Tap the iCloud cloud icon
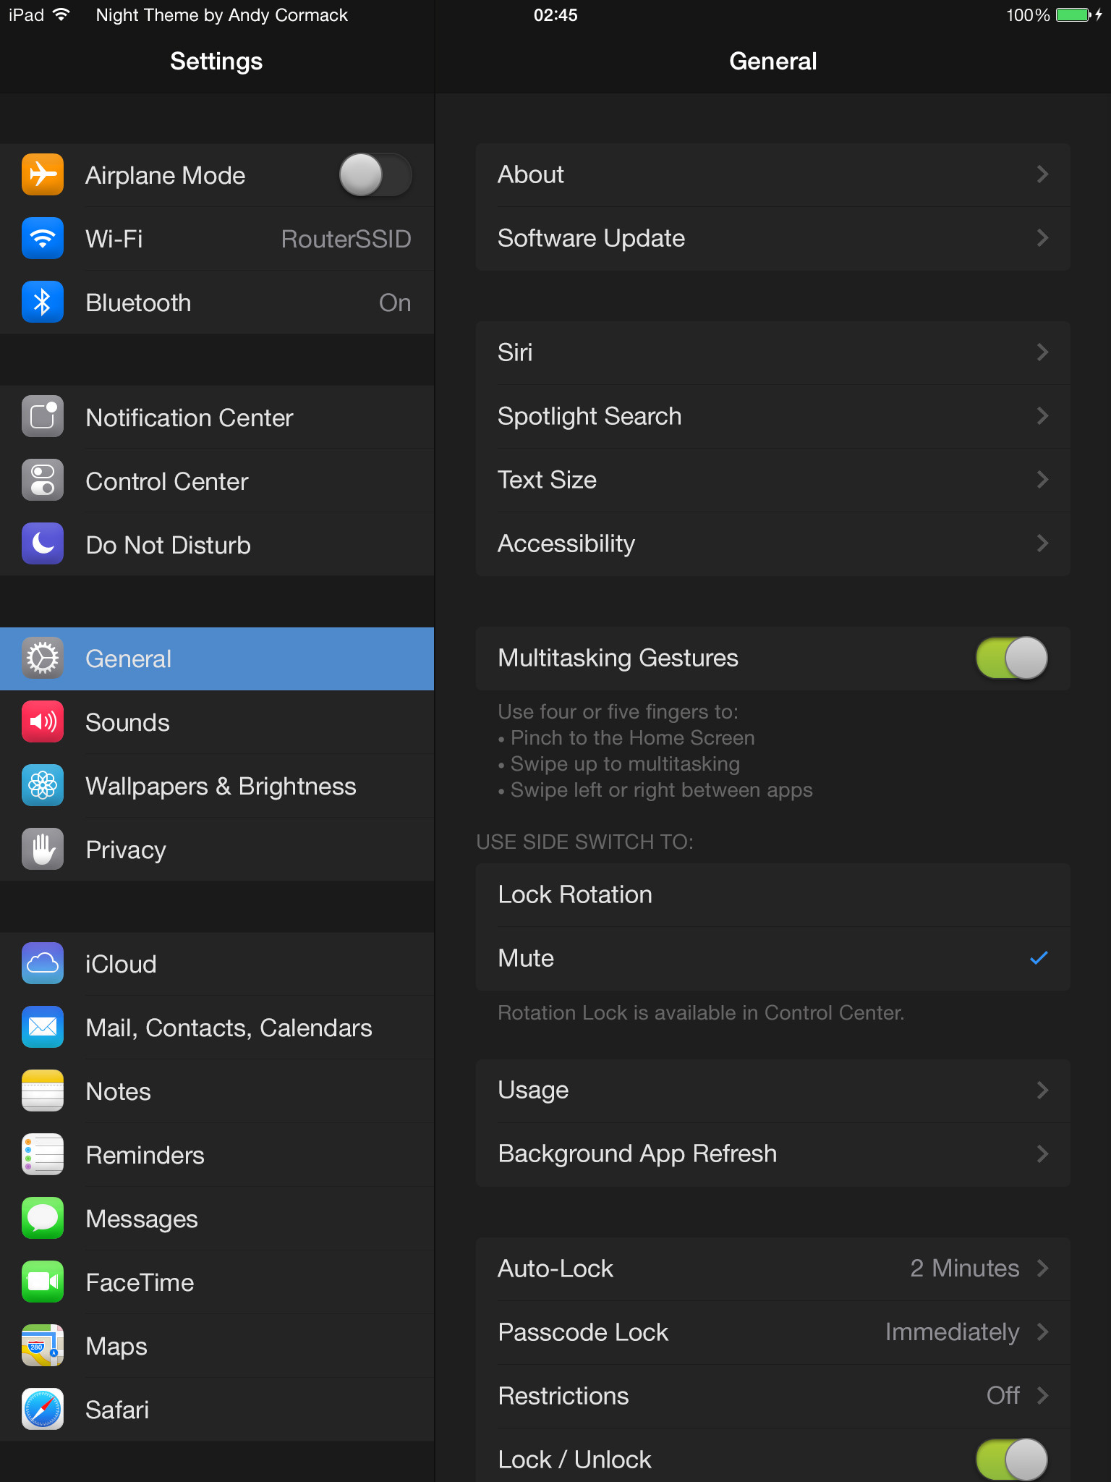The height and width of the screenshot is (1482, 1111). pyautogui.click(x=43, y=964)
